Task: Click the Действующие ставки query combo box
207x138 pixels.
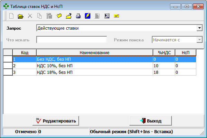Action: (119, 28)
